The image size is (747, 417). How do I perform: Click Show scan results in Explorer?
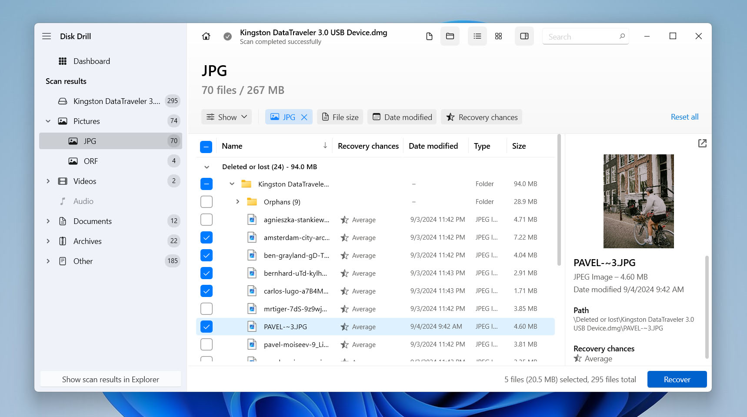coord(110,379)
